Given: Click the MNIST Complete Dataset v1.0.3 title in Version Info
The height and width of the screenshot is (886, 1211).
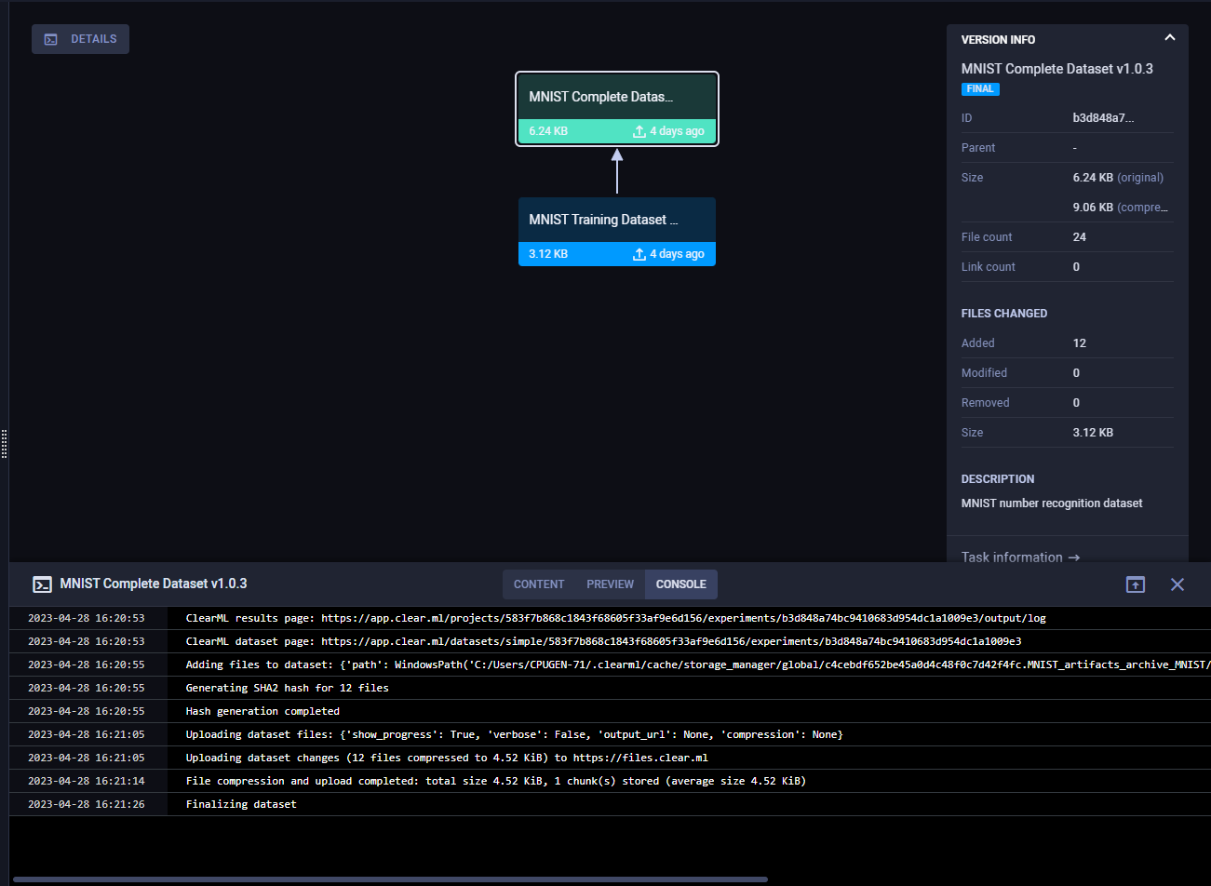Looking at the screenshot, I should tap(1057, 69).
